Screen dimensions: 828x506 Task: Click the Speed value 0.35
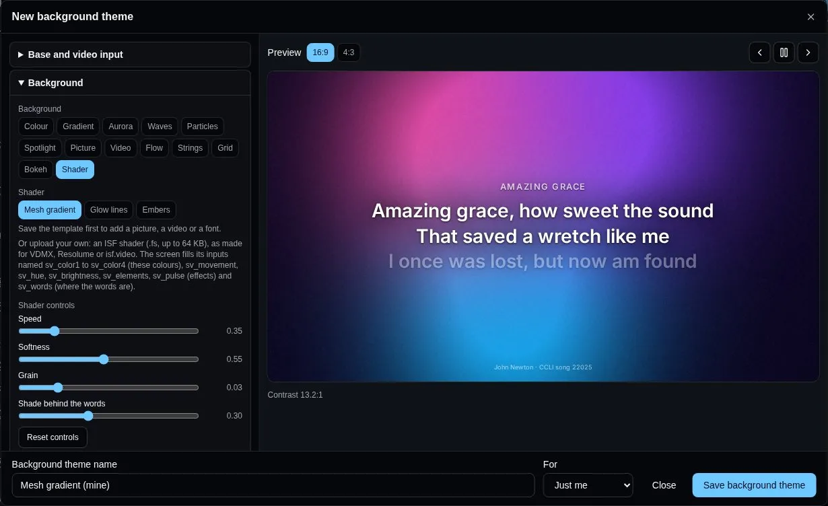click(x=234, y=331)
